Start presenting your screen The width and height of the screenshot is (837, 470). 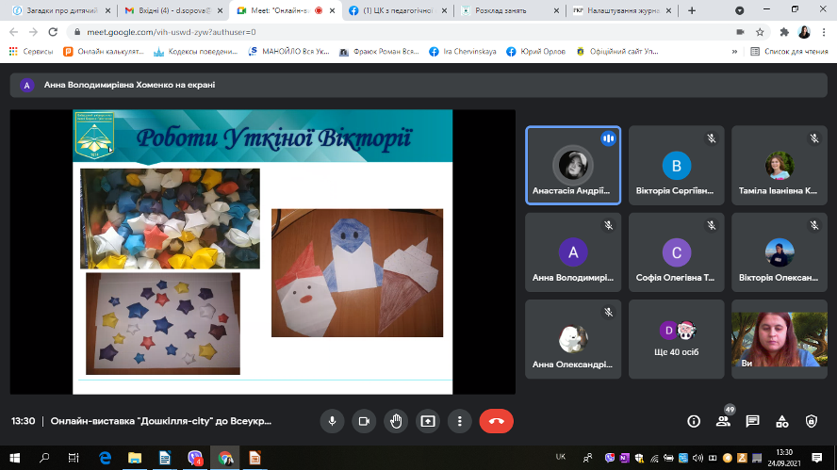pos(428,421)
